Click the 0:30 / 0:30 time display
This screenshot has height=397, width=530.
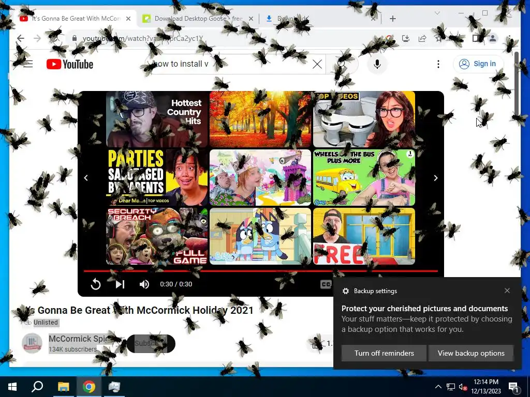pos(176,284)
